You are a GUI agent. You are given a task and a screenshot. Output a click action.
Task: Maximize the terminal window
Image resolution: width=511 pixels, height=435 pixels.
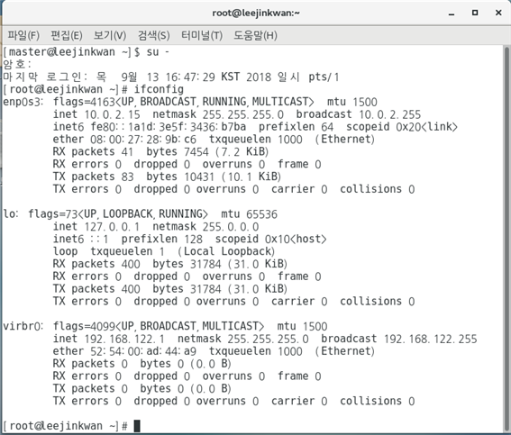(475, 13)
